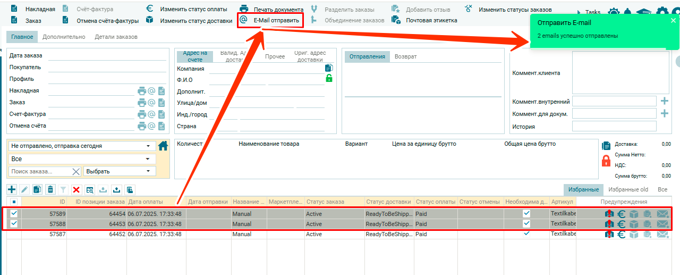
Task: Click the E-Mail отправить toolbar button
Action: click(271, 20)
